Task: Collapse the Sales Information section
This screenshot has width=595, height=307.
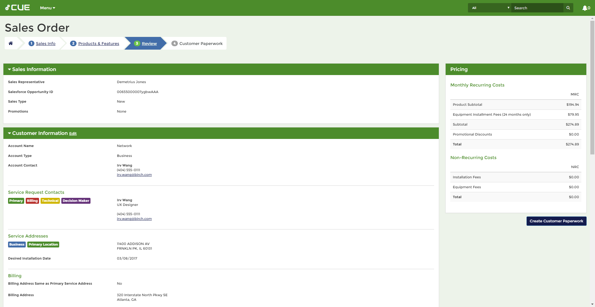Action: coord(10,69)
